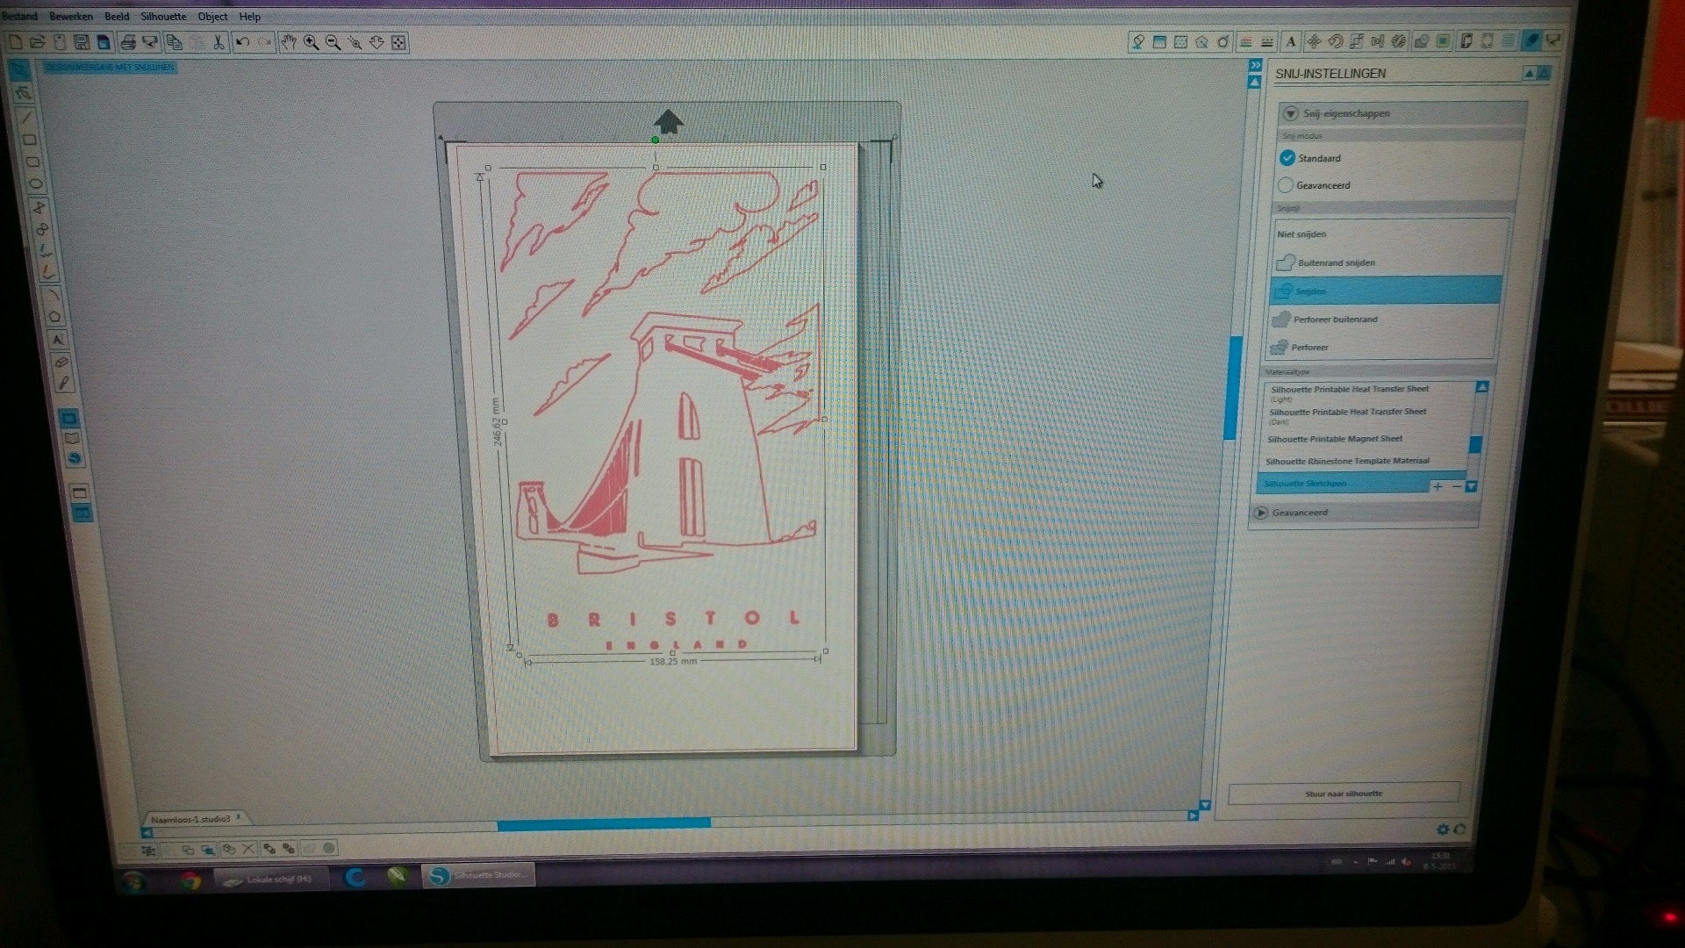Image resolution: width=1685 pixels, height=948 pixels.
Task: Click the scissors Cut icon
Action: 219,42
